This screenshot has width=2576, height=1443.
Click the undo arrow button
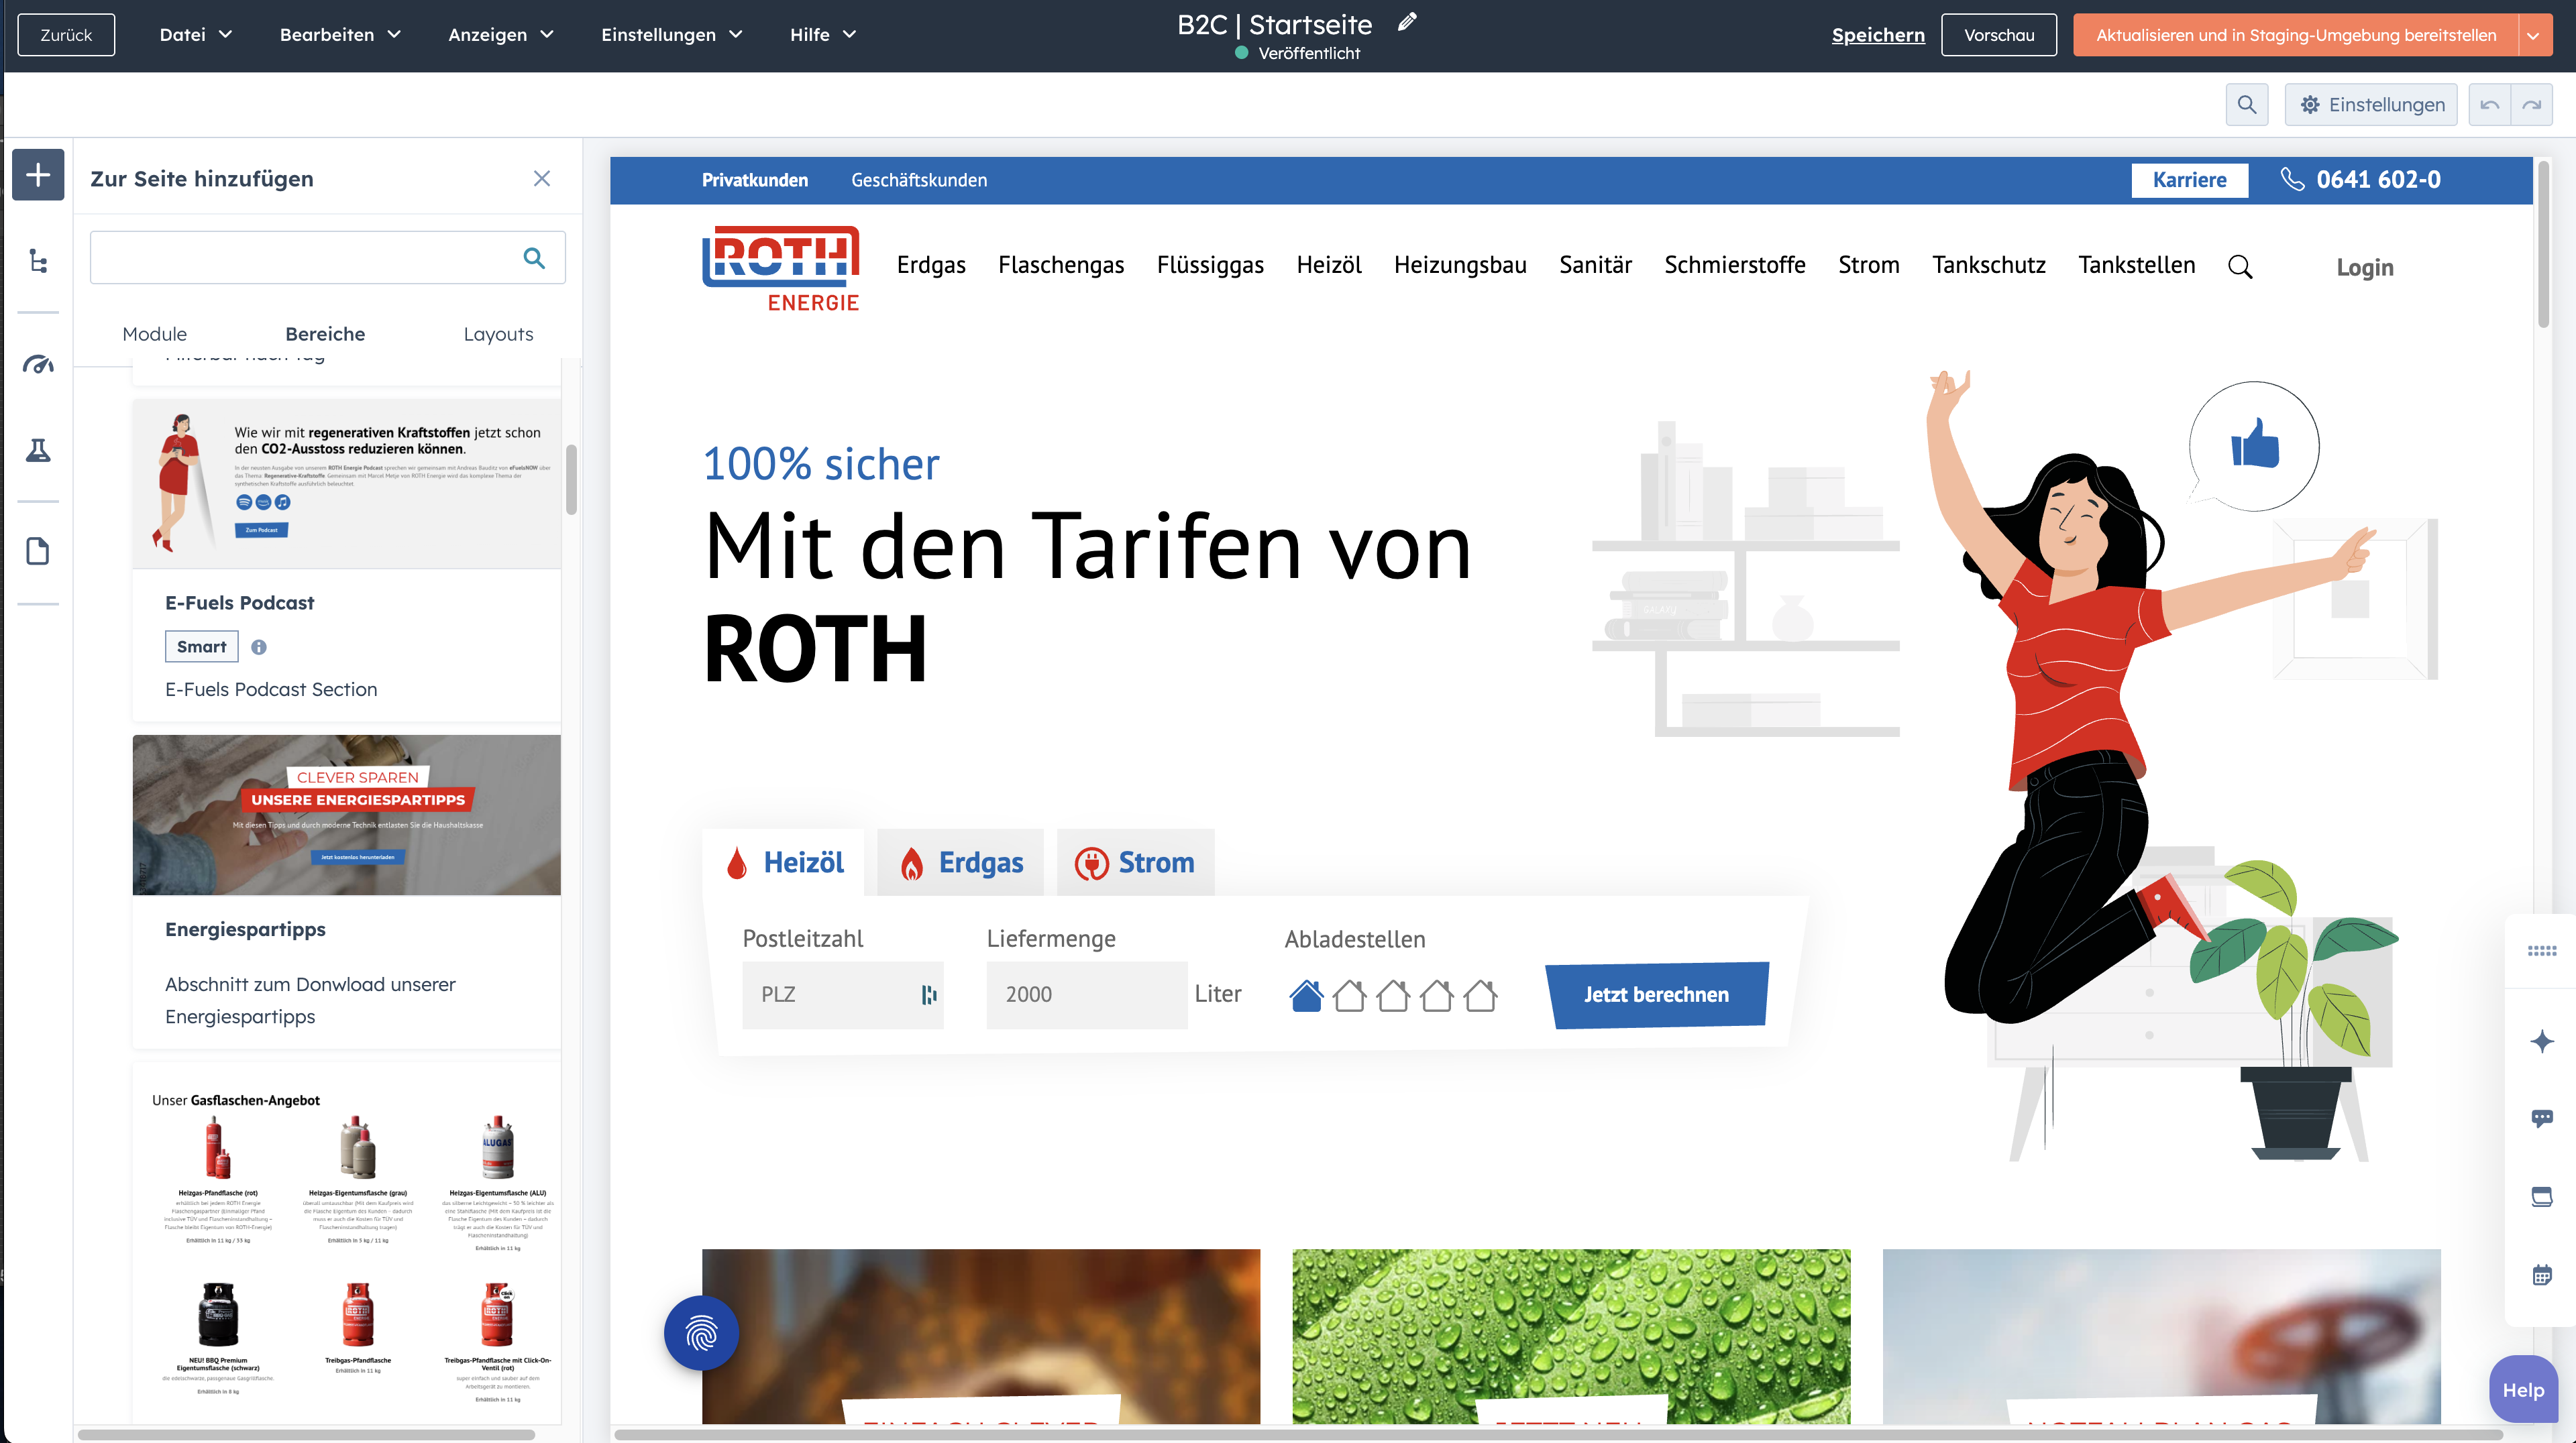click(x=2490, y=105)
